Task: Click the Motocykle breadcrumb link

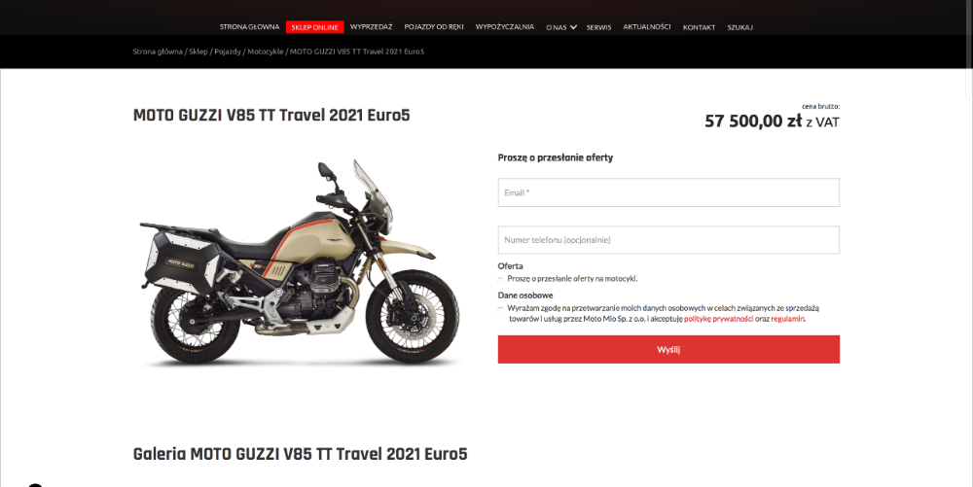Action: (x=265, y=52)
